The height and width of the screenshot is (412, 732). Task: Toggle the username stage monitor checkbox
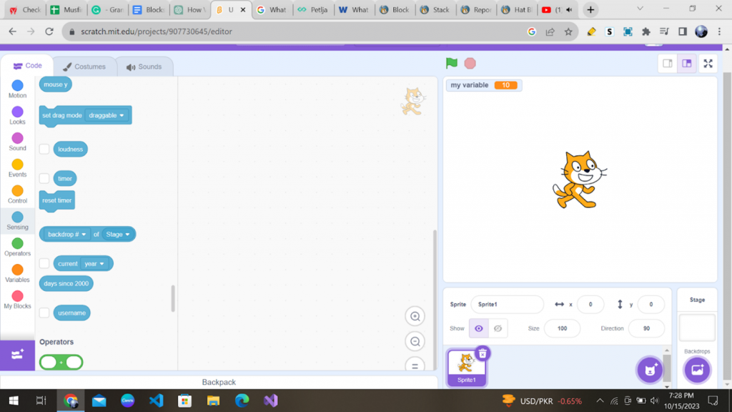pos(44,313)
